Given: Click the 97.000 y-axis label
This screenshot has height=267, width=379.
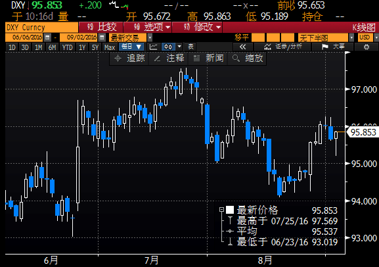Looking at the screenshot, I should point(364,90).
